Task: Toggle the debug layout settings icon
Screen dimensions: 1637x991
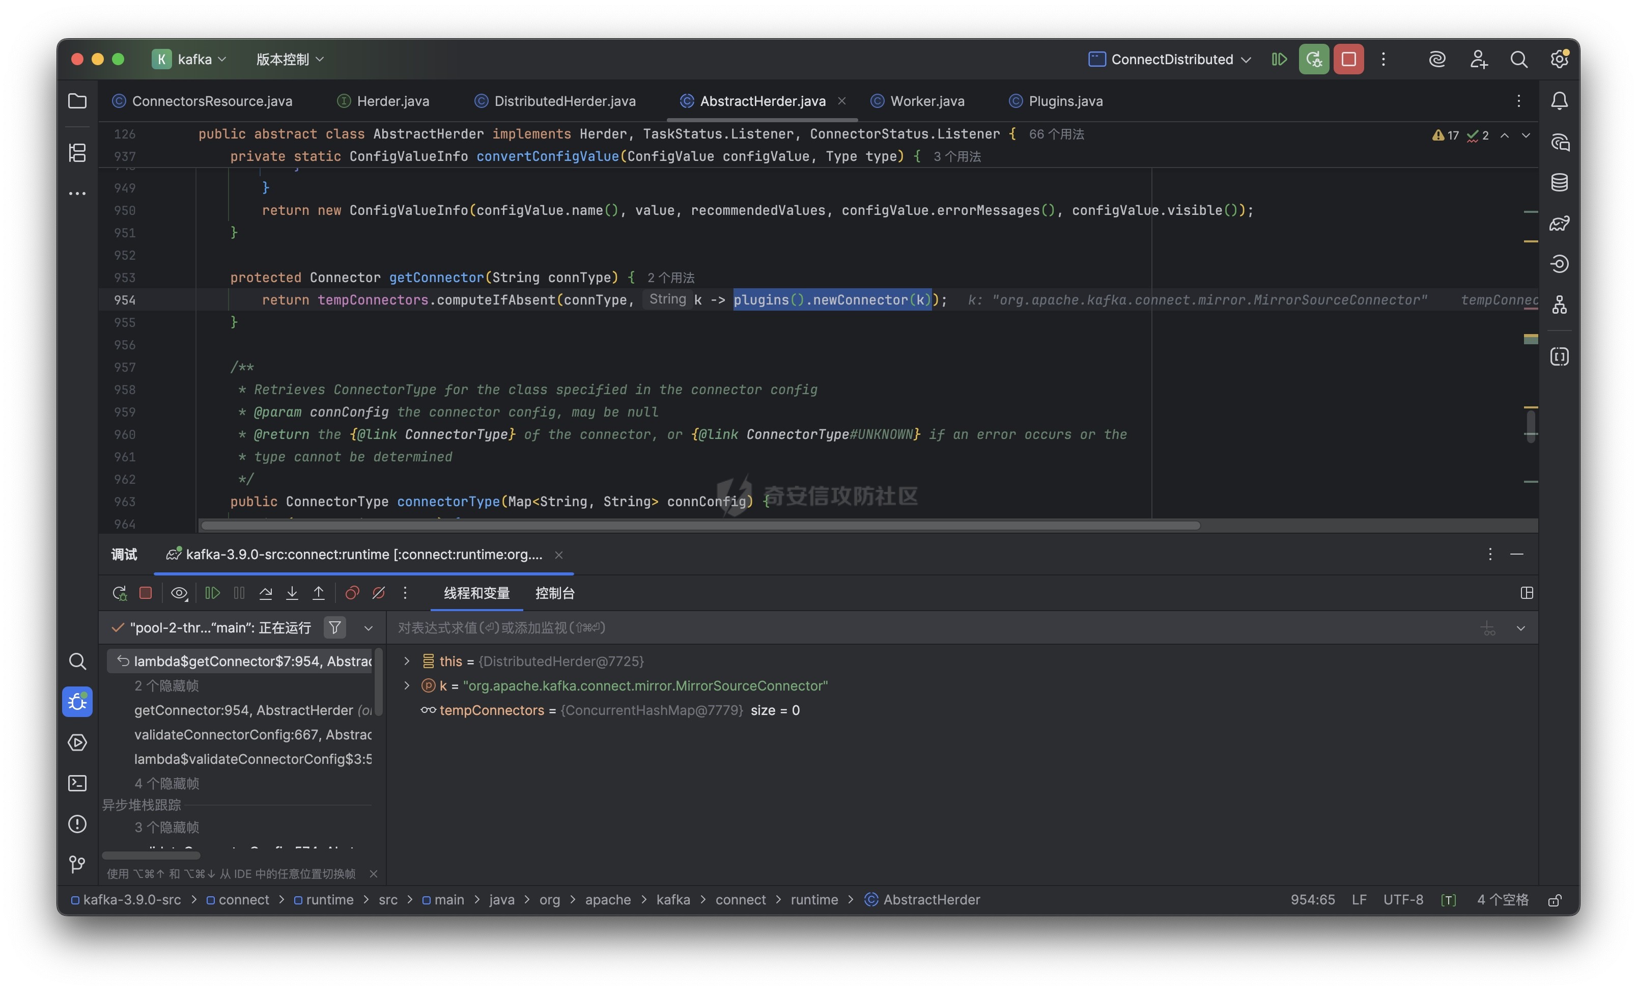Action: pos(1527,593)
